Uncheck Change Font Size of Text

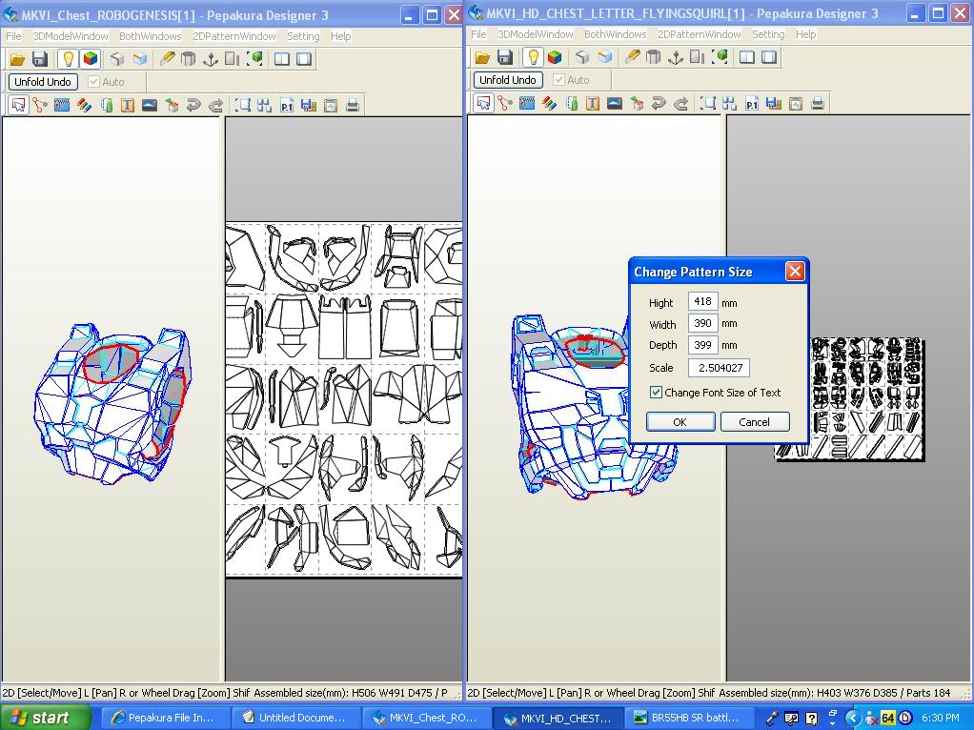coord(656,392)
